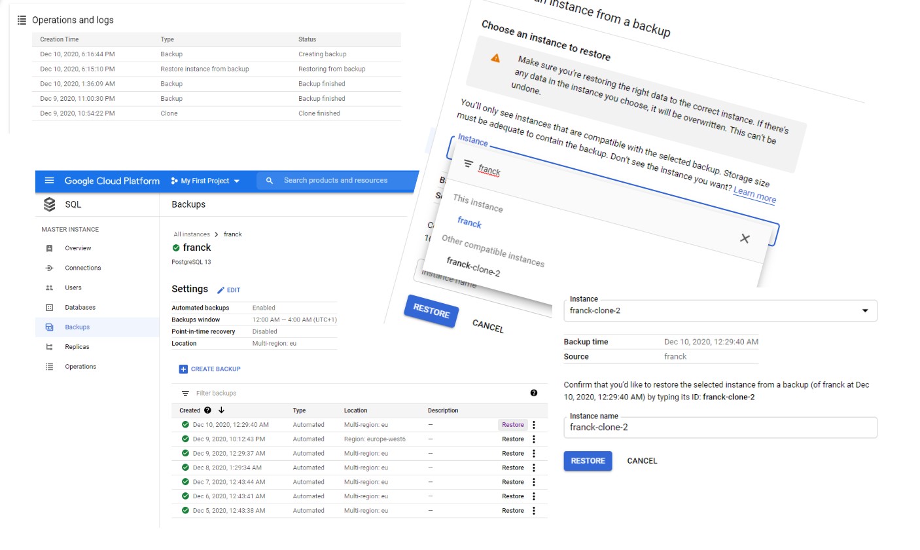Go to All instances breadcrumb
This screenshot has width=920, height=550.
(192, 234)
